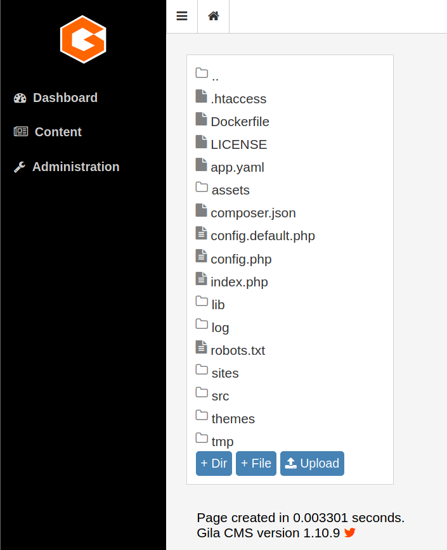Open the Dashboard menu item
Screen dimensions: 447x550
65,98
